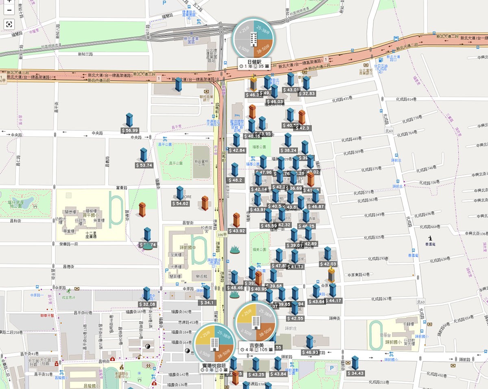This screenshot has height=389, width=488.
Task: Click the building marker priced $43.25
Action: click(x=256, y=365)
